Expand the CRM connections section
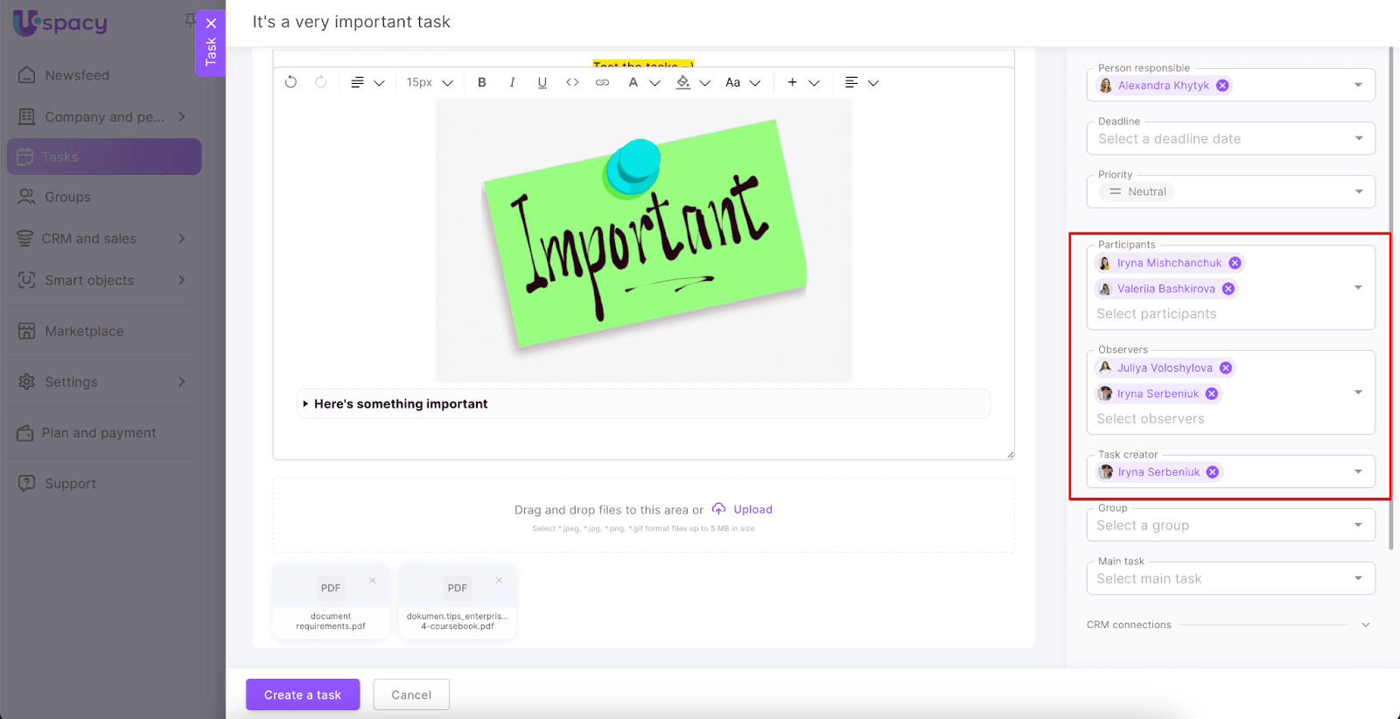This screenshot has width=1400, height=719. coord(1365,625)
